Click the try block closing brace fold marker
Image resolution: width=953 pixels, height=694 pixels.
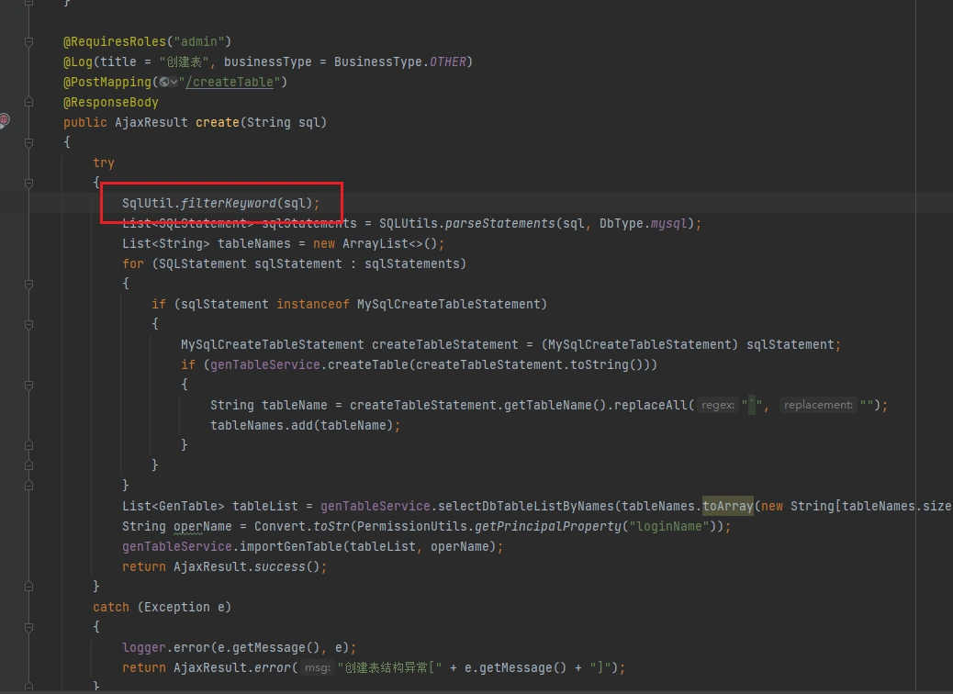tap(30, 588)
